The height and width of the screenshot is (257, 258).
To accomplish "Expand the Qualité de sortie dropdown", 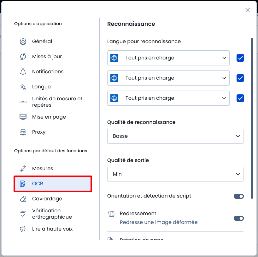I will click(175, 174).
